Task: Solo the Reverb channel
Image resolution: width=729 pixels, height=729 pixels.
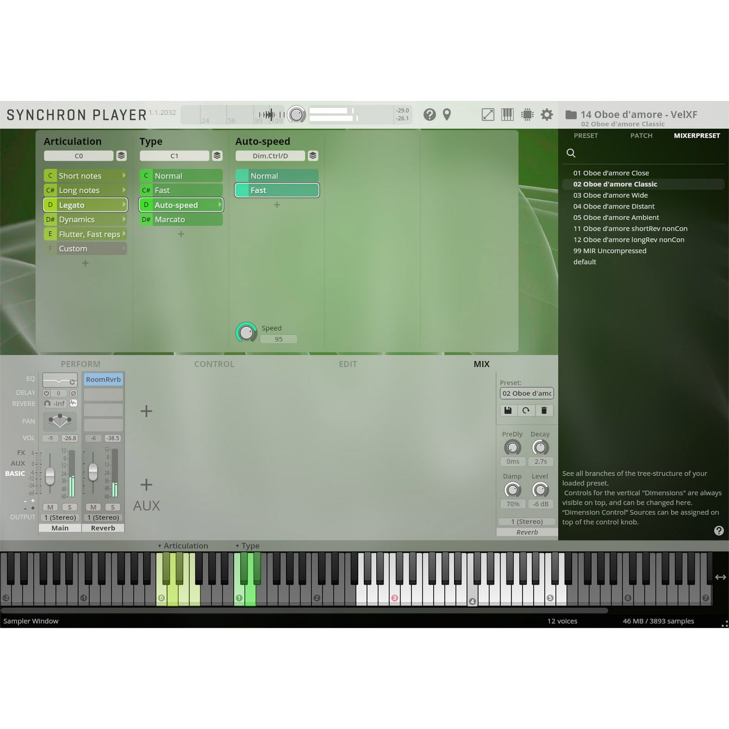Action: pyautogui.click(x=113, y=507)
